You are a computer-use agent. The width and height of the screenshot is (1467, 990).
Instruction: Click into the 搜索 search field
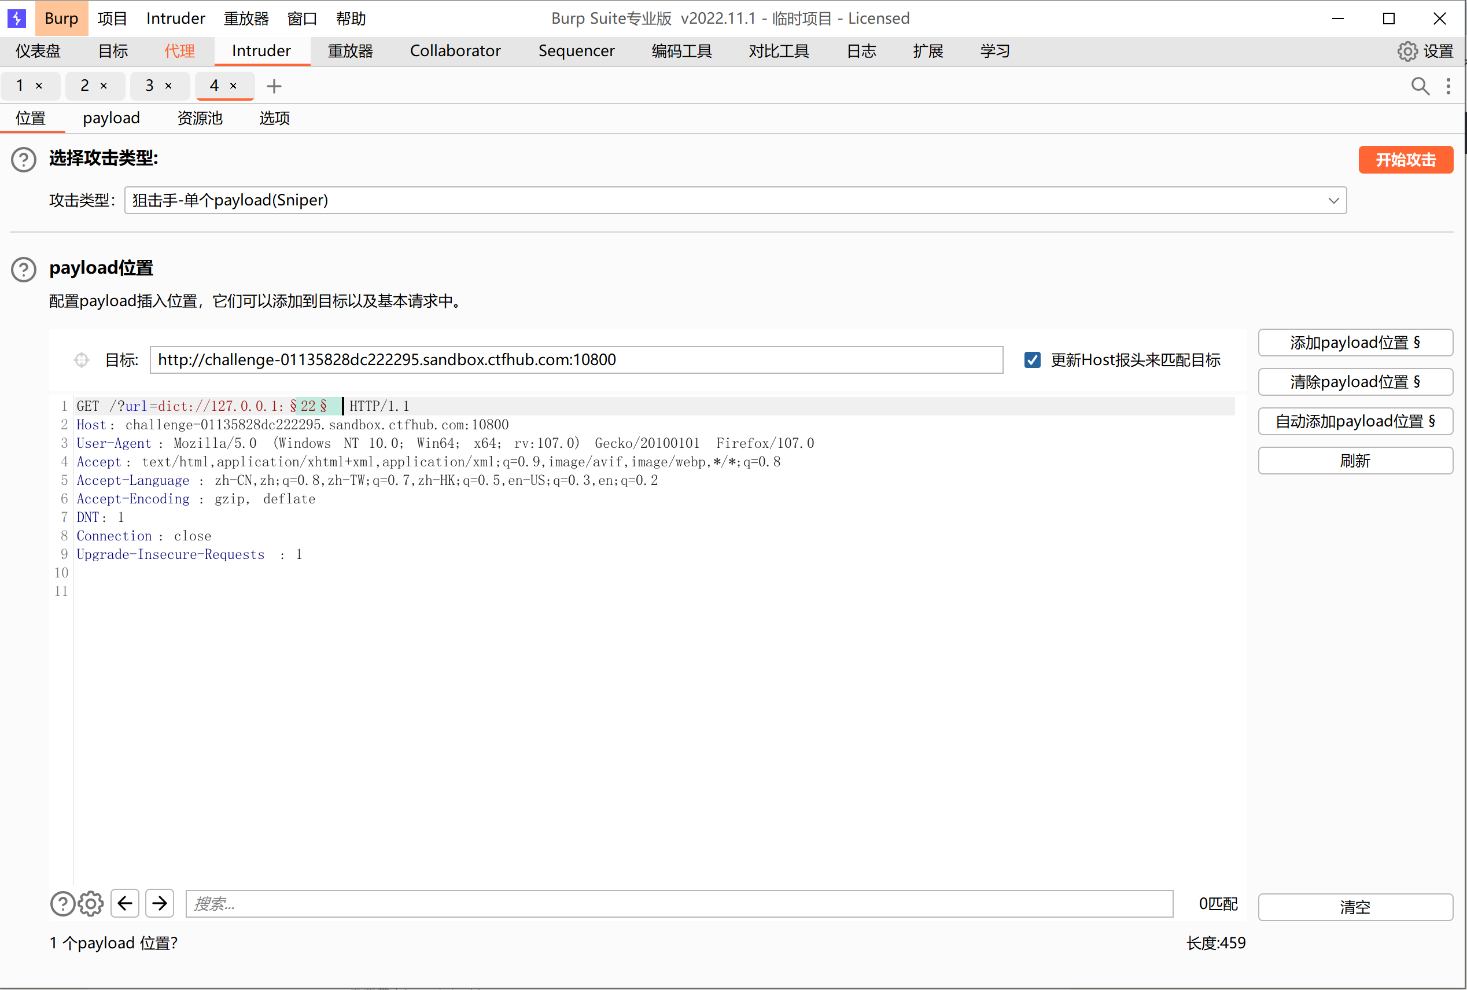[x=679, y=904]
